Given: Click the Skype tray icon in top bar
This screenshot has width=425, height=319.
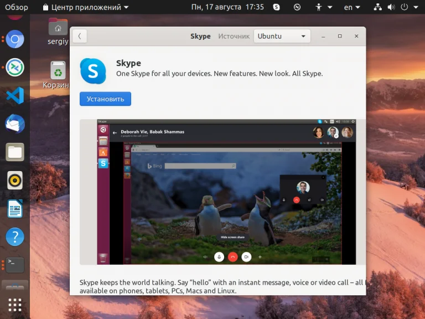Looking at the screenshot, I should click(x=276, y=7).
